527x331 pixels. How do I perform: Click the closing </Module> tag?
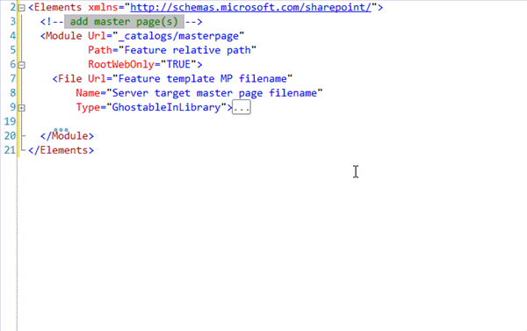(67, 136)
